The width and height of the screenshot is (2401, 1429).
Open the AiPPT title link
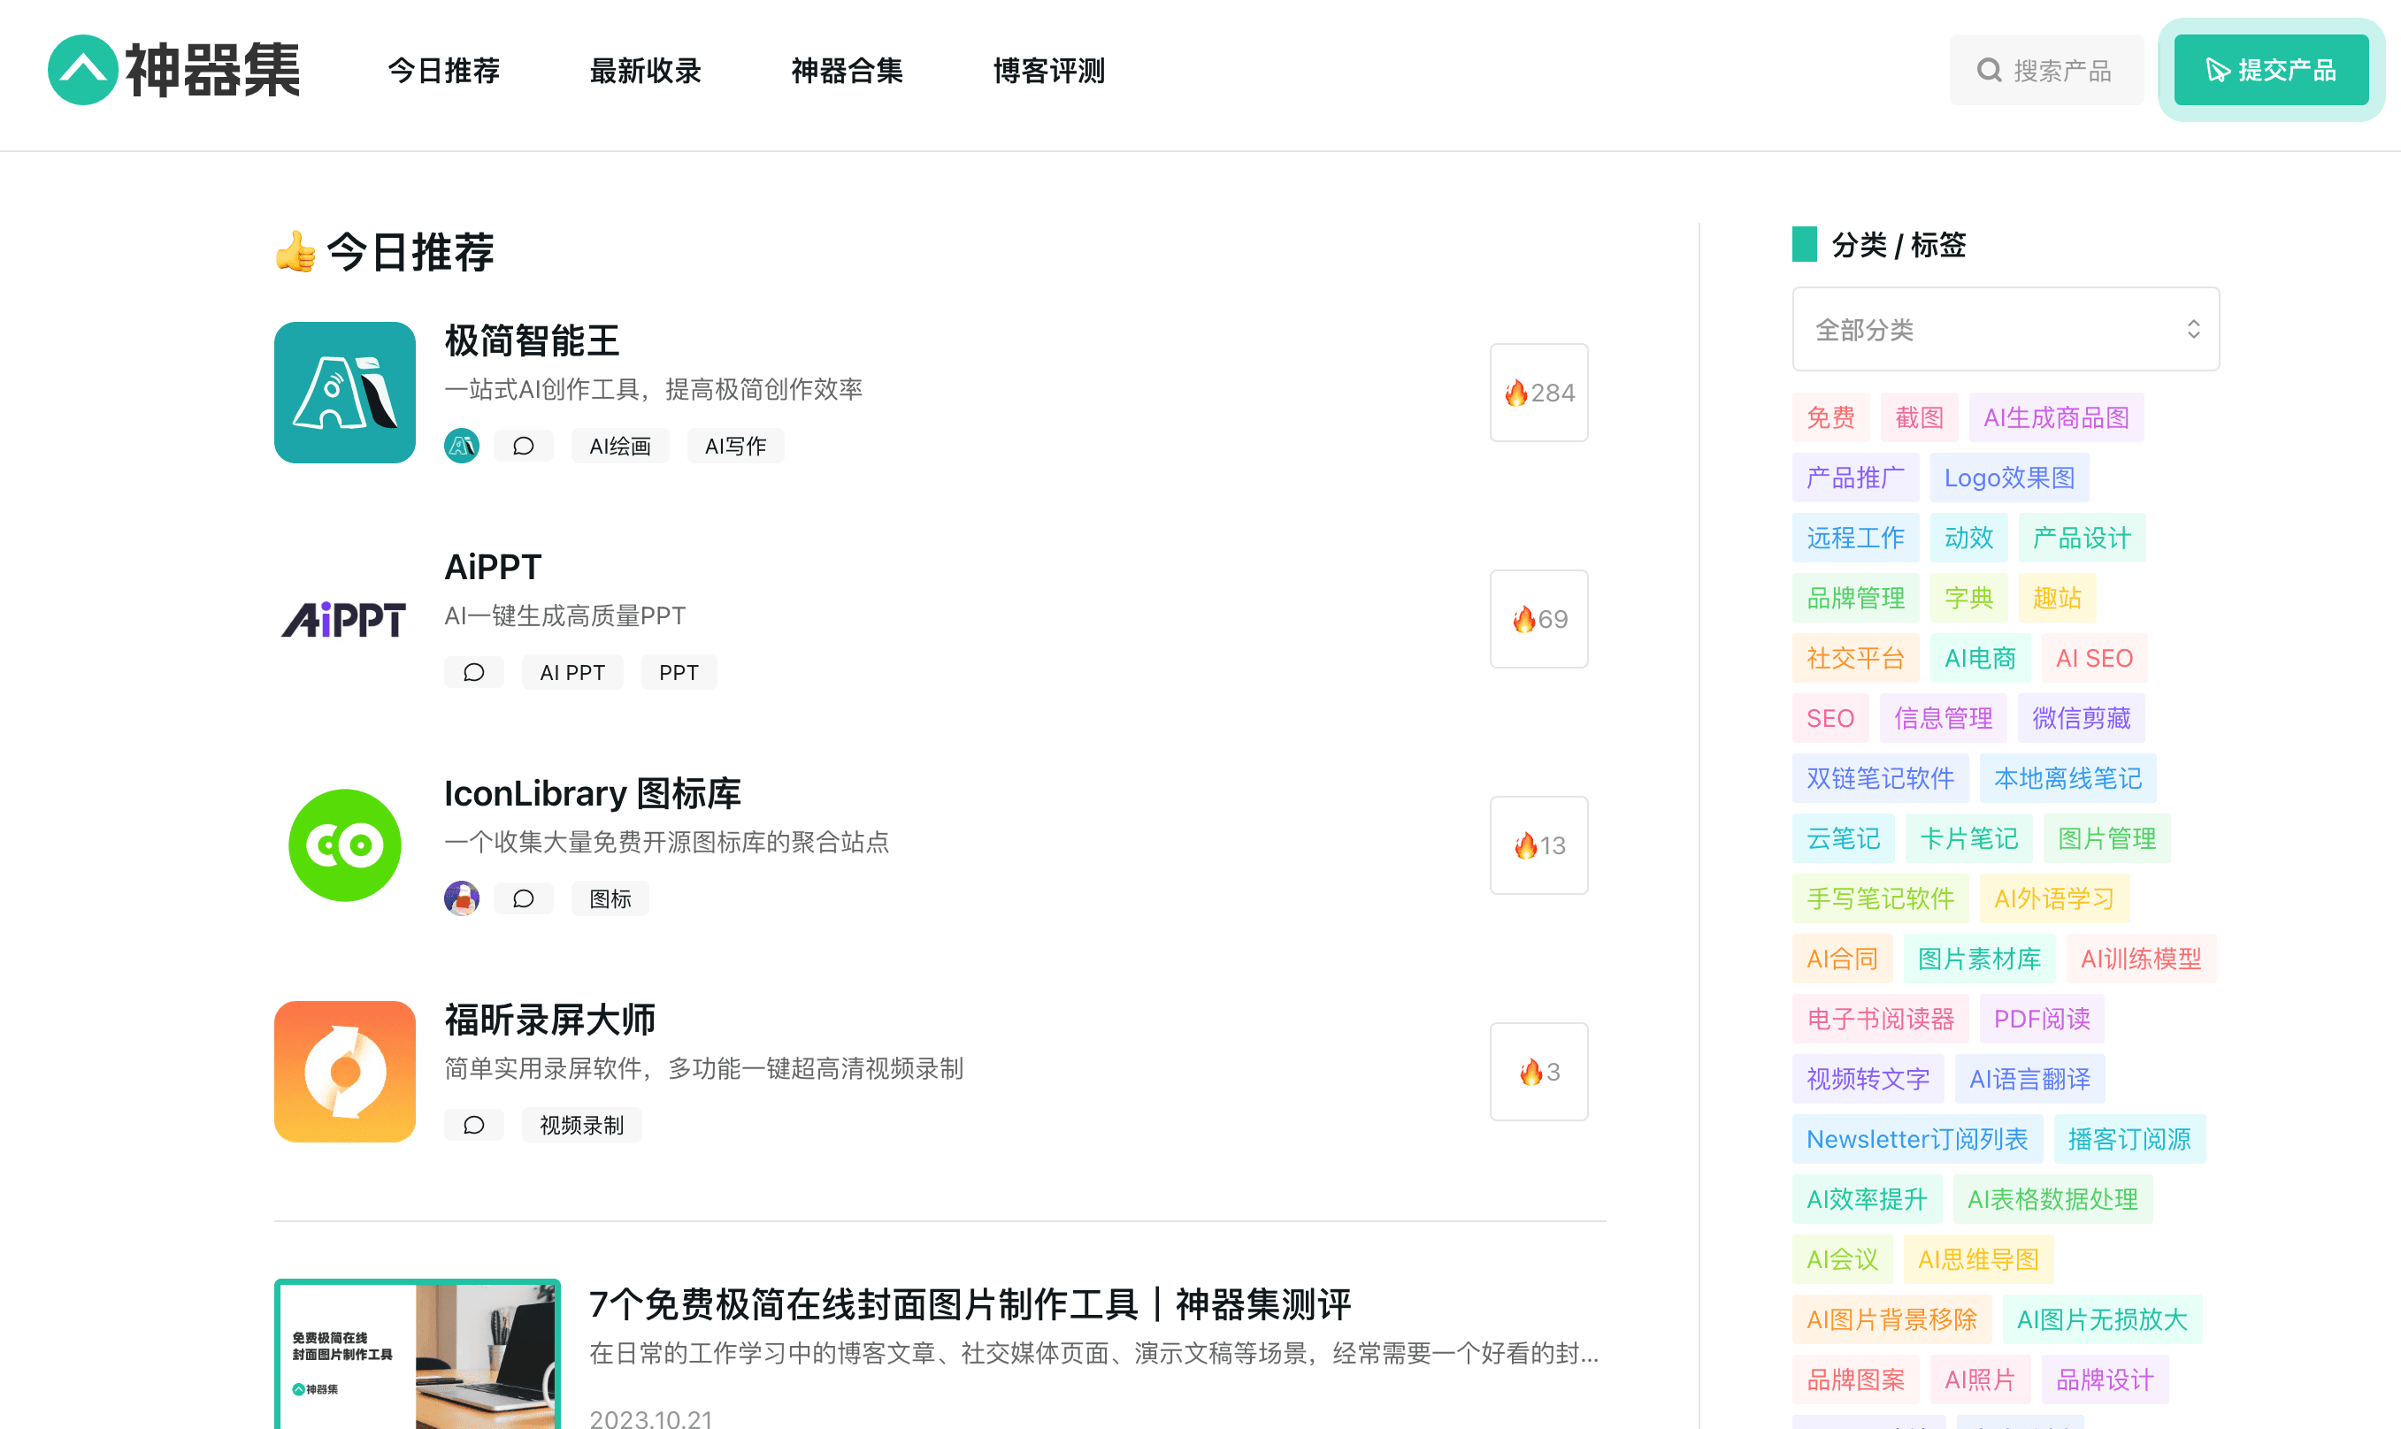coord(493,567)
